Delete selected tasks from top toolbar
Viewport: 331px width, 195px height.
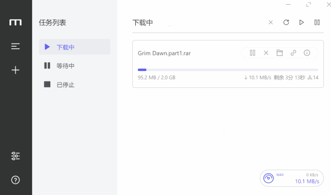270,23
